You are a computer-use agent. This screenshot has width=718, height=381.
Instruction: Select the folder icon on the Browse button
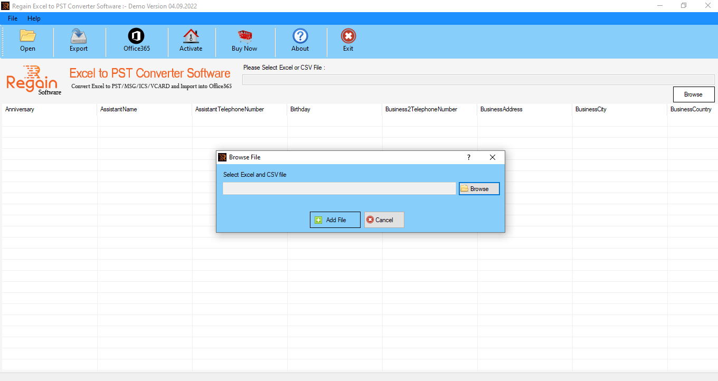click(464, 188)
